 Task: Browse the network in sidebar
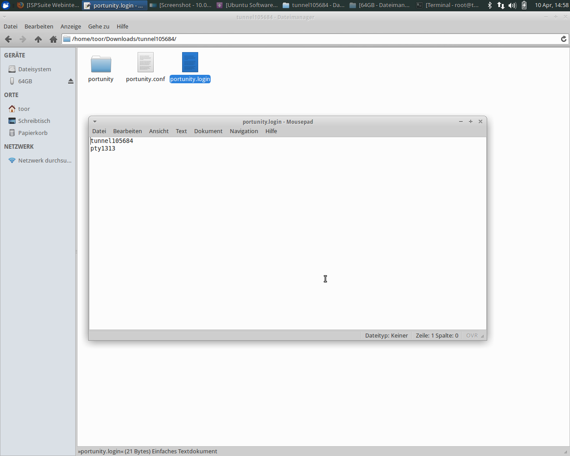point(44,161)
